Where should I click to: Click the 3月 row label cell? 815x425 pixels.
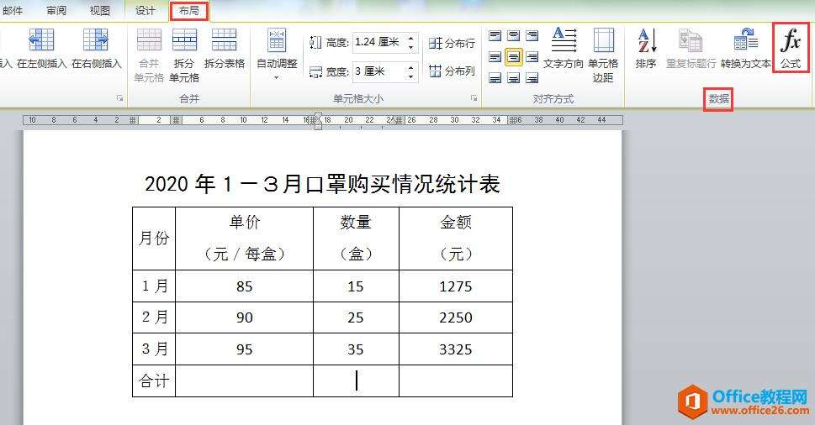pyautogui.click(x=154, y=349)
